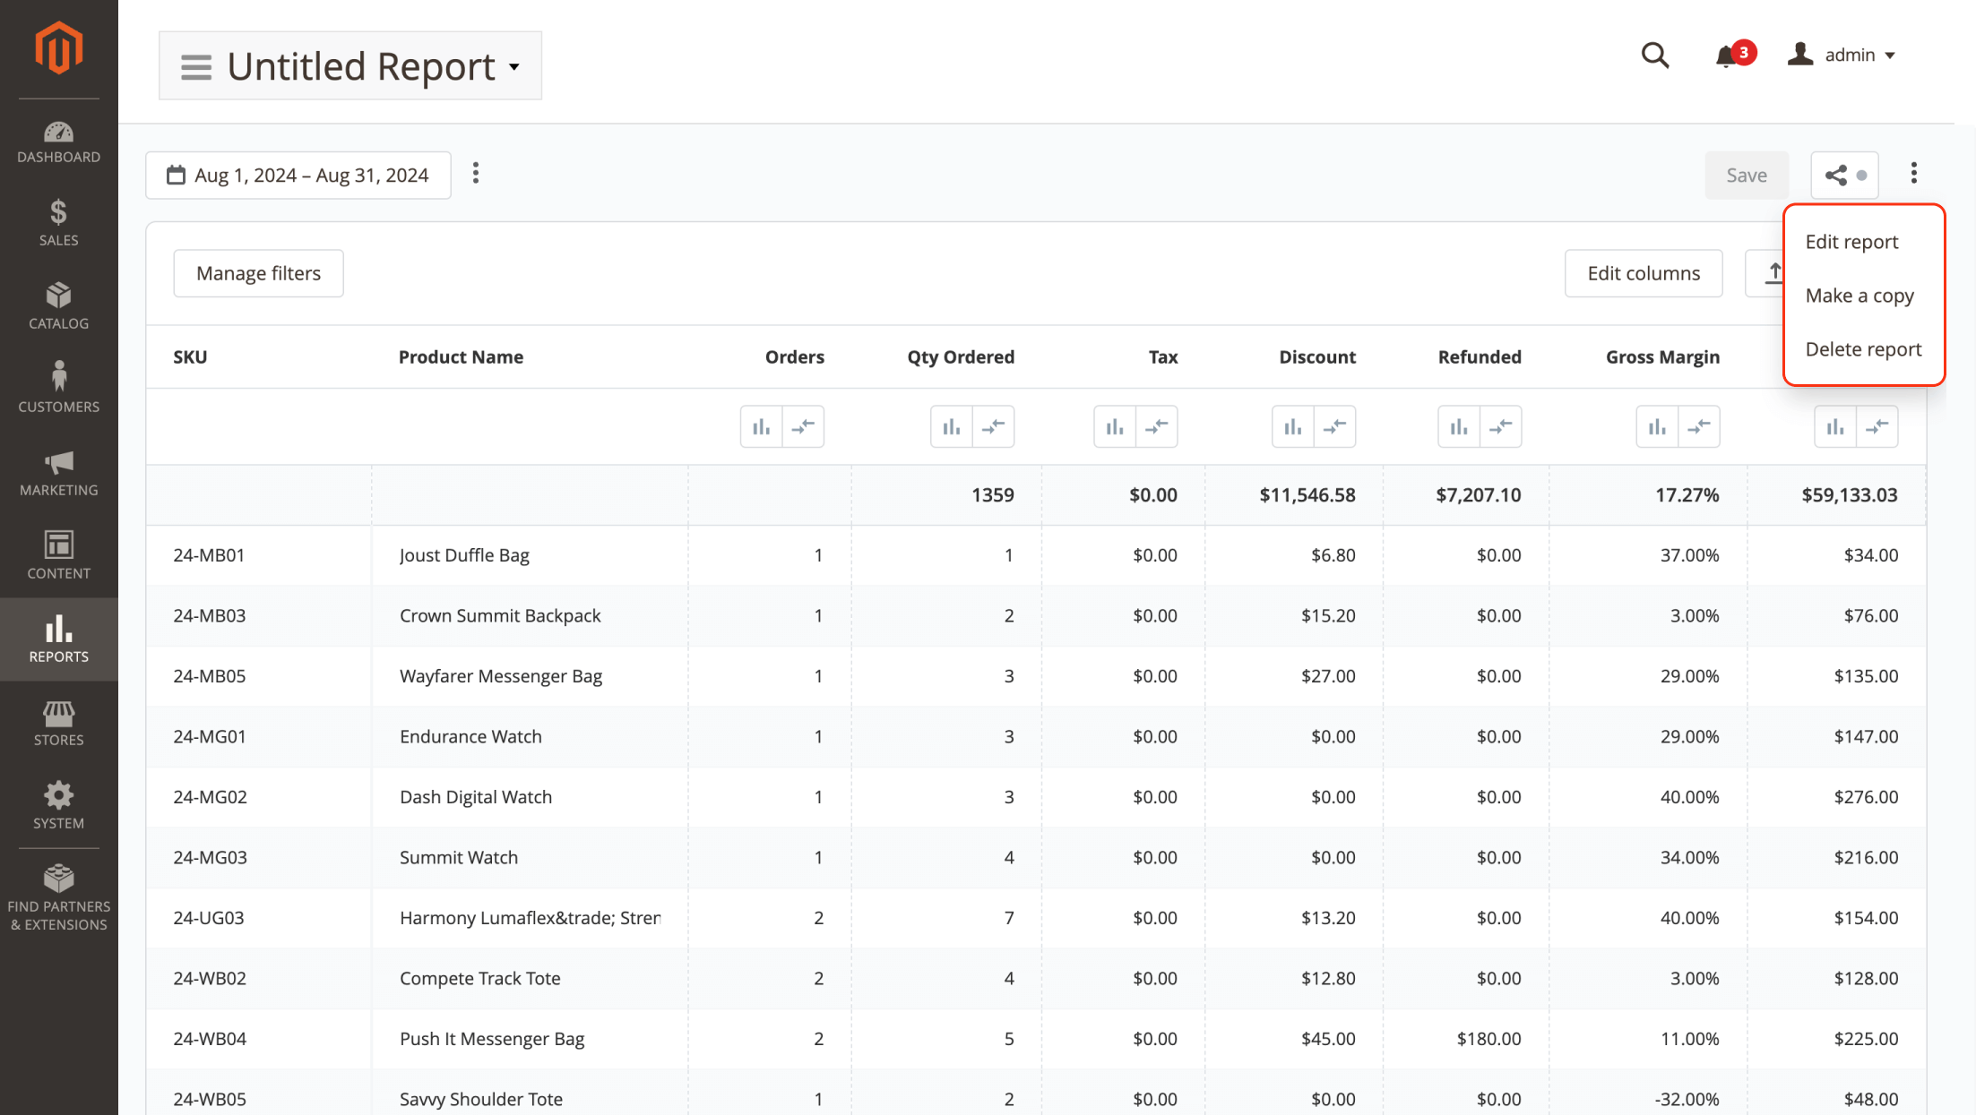Open the Aug 2024 date range picker

tap(298, 175)
